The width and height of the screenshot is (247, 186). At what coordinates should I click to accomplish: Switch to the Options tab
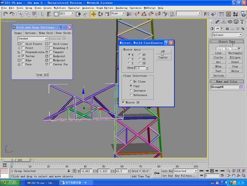click(x=30, y=33)
